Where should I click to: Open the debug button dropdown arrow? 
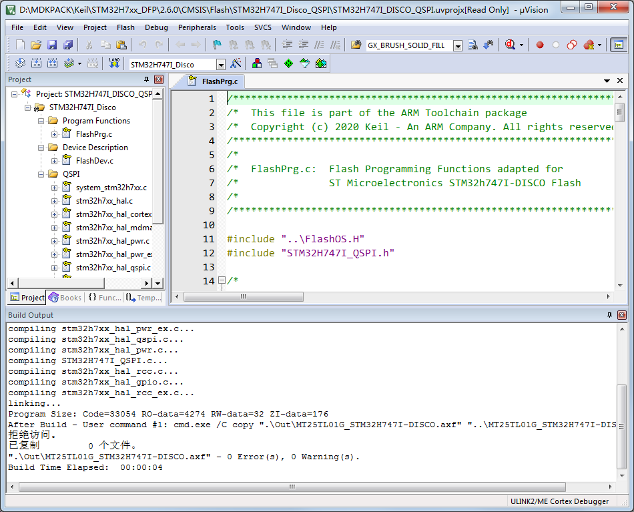point(521,45)
